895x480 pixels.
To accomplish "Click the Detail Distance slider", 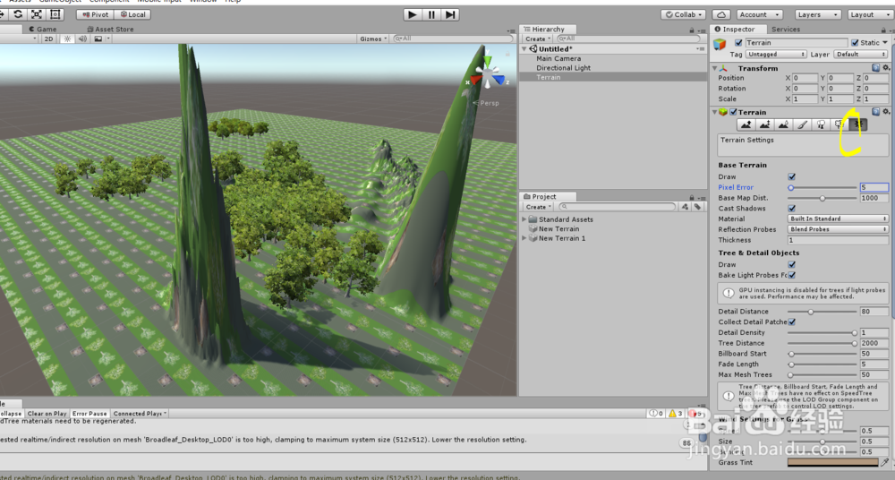I will (x=823, y=312).
